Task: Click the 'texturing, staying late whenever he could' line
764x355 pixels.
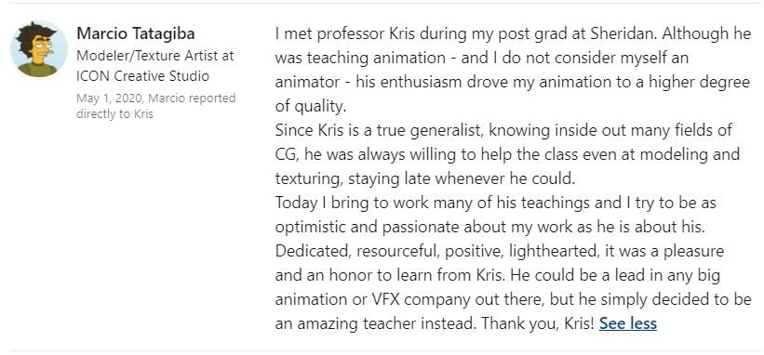Action: (425, 178)
